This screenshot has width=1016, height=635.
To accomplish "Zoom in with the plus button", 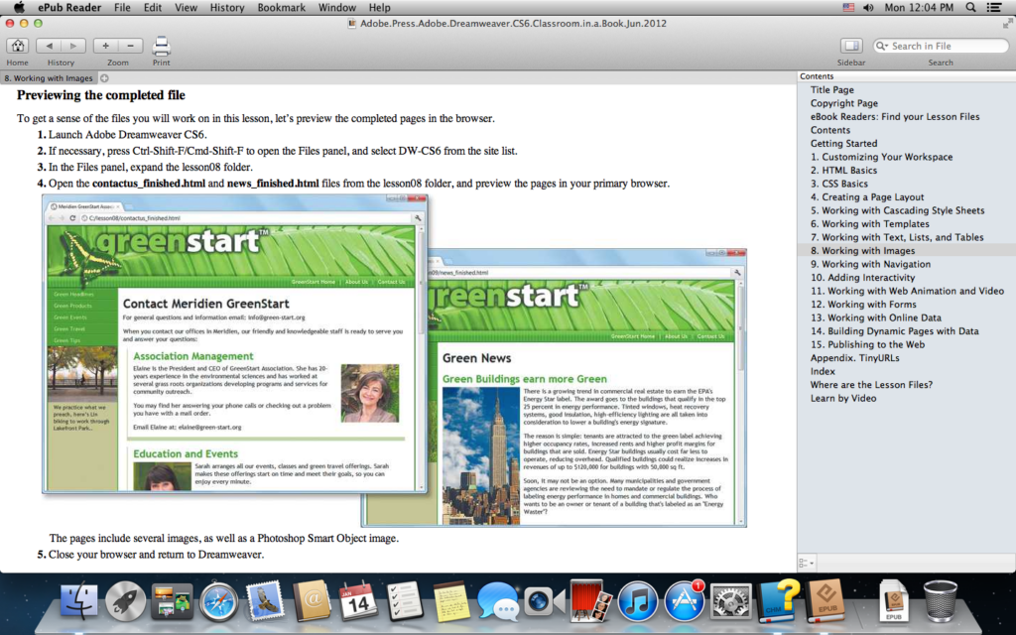I will [105, 46].
